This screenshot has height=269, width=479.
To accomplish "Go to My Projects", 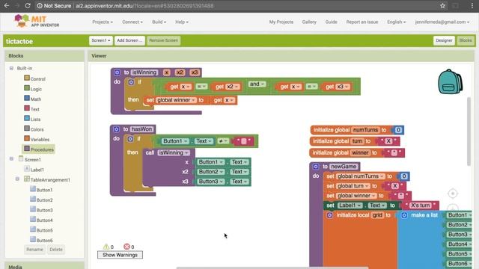I will click(281, 22).
